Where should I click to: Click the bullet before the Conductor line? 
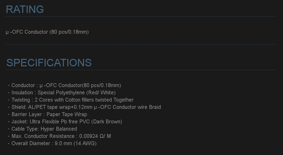tap(9, 86)
